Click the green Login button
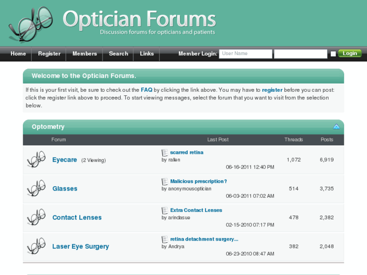Screen dimensions: 367x275 350,53
